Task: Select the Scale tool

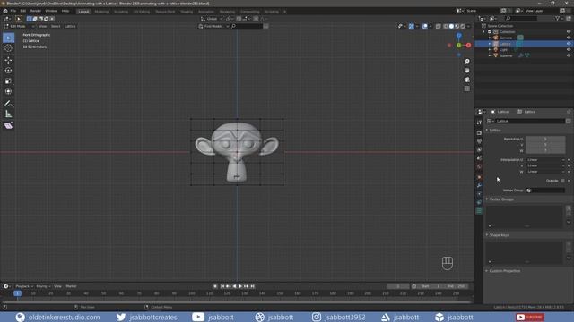Action: pos(8,81)
